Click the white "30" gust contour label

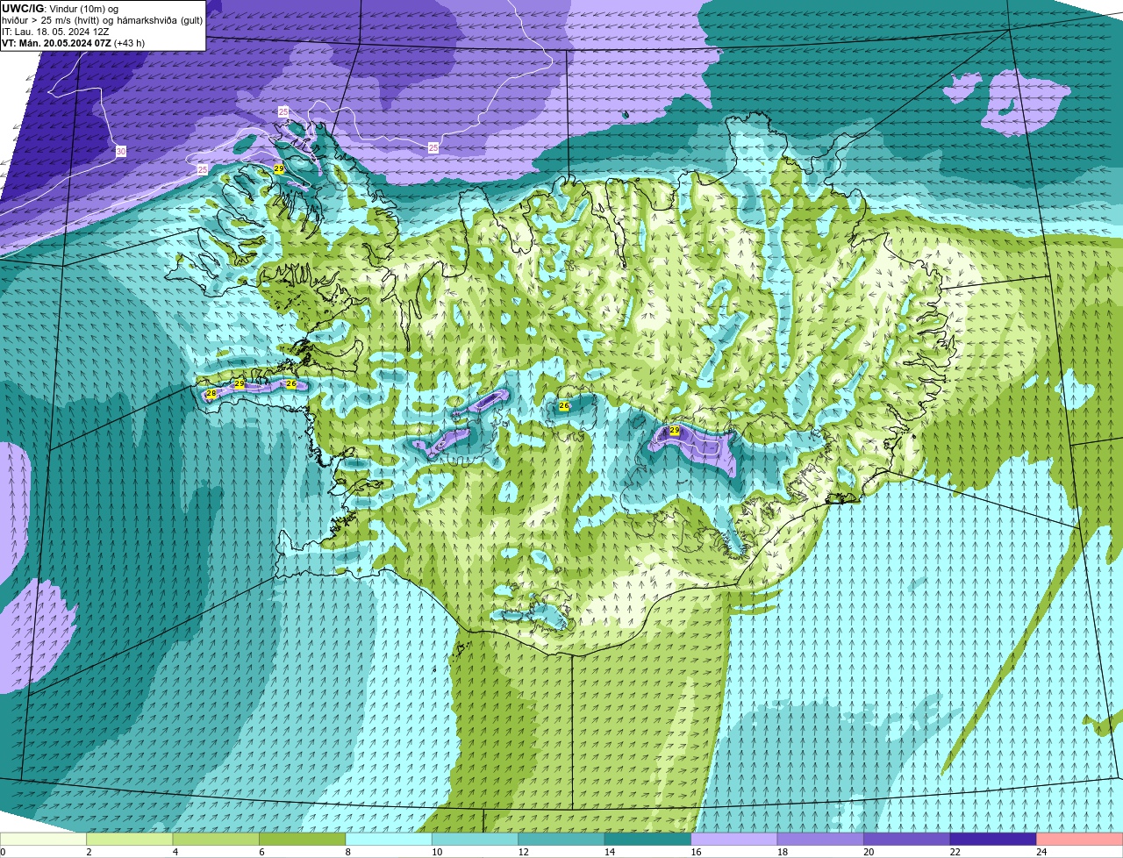click(120, 152)
